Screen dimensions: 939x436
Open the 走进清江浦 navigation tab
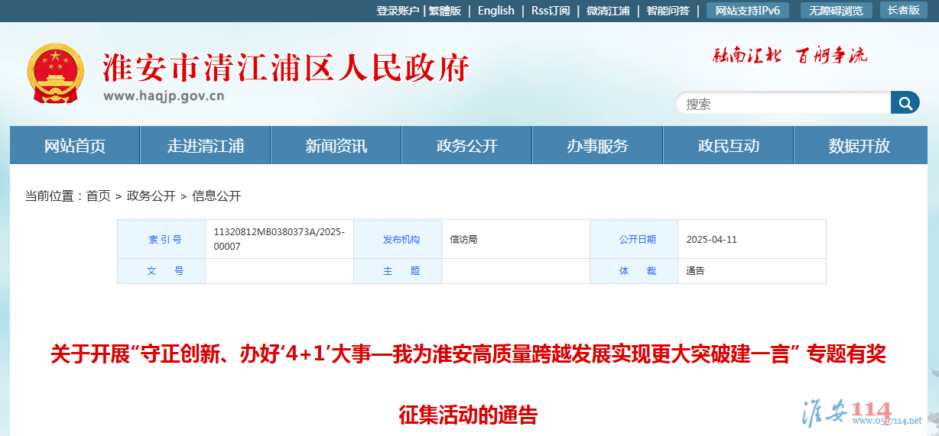pyautogui.click(x=206, y=146)
